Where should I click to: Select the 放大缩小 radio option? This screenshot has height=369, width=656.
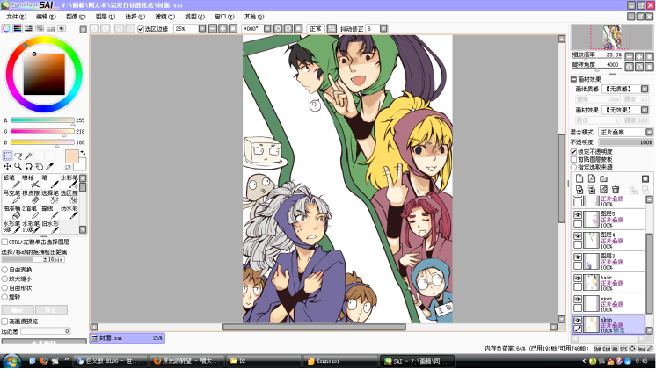coord(5,279)
